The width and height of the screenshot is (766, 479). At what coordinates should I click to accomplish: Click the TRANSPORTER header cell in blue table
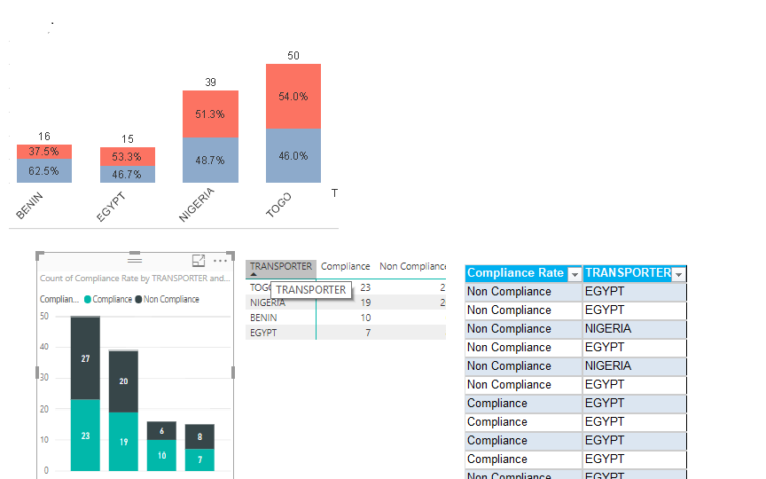[634, 273]
